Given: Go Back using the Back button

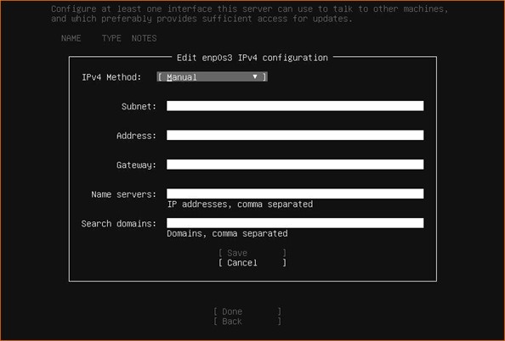Looking at the screenshot, I should pyautogui.click(x=247, y=321).
